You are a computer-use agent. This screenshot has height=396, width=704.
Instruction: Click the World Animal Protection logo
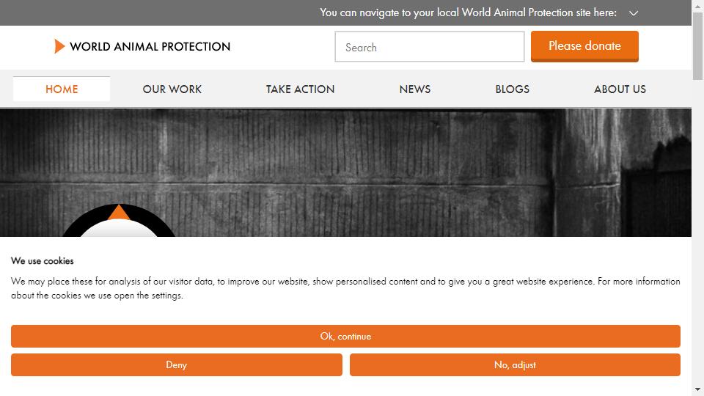coord(142,46)
